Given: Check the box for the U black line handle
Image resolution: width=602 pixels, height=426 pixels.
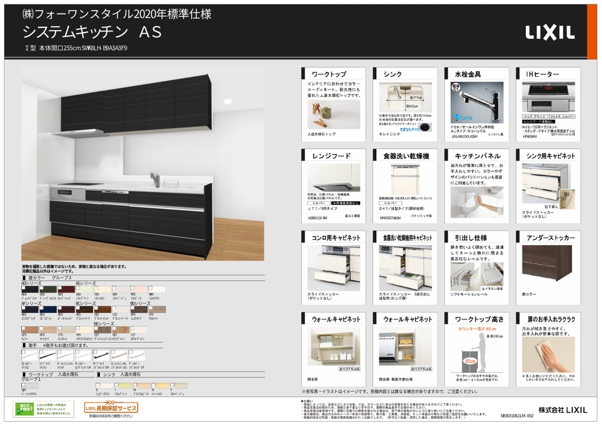Looking at the screenshot, I should click(x=42, y=351).
